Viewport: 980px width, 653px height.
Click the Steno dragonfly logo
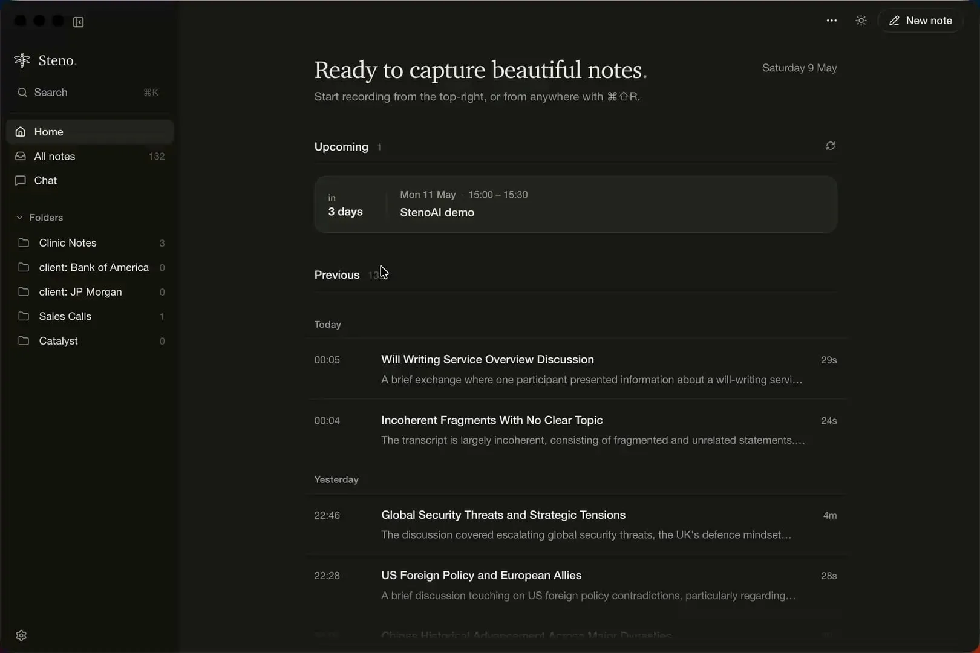coord(22,60)
